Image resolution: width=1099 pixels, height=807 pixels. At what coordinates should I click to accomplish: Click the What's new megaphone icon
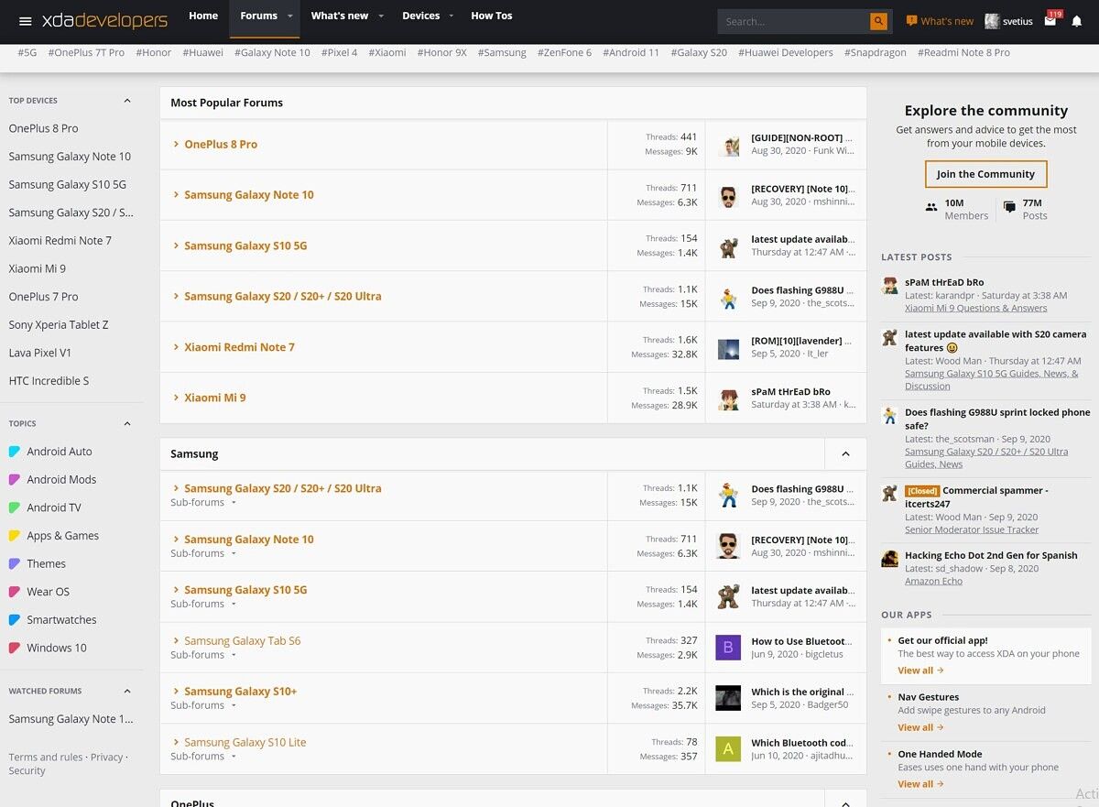911,20
